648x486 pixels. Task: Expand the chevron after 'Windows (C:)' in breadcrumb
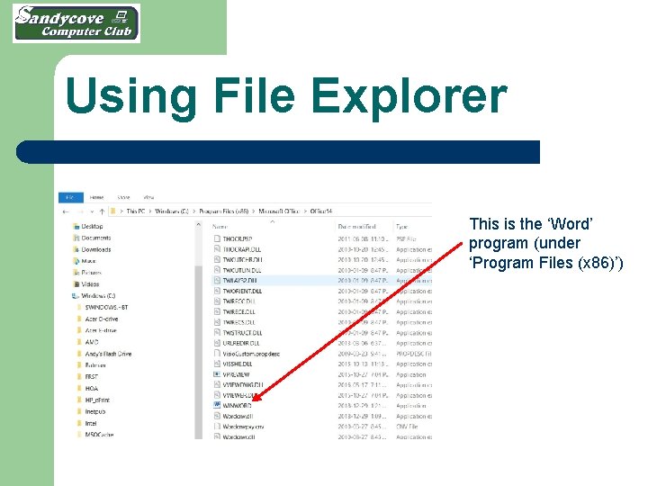193,211
